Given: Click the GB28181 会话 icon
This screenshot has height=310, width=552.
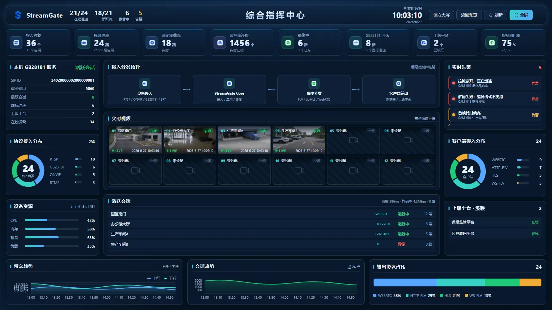Looking at the screenshot, I should click(x=356, y=43).
